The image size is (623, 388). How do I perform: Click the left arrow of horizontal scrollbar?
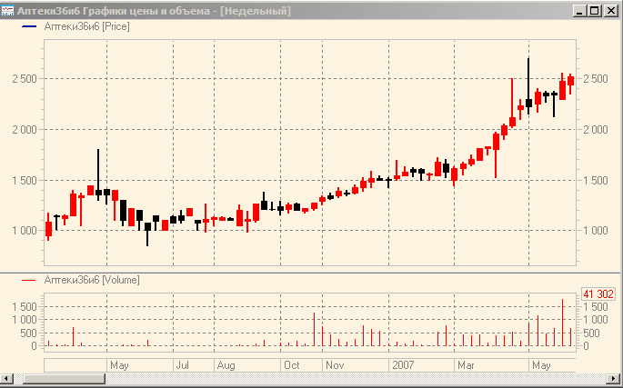[x=6, y=379]
